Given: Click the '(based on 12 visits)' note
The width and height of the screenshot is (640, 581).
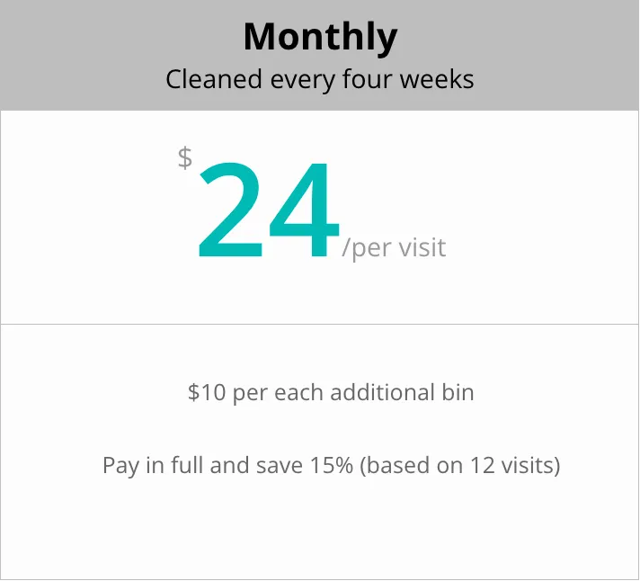Looking at the screenshot, I should point(460,466).
